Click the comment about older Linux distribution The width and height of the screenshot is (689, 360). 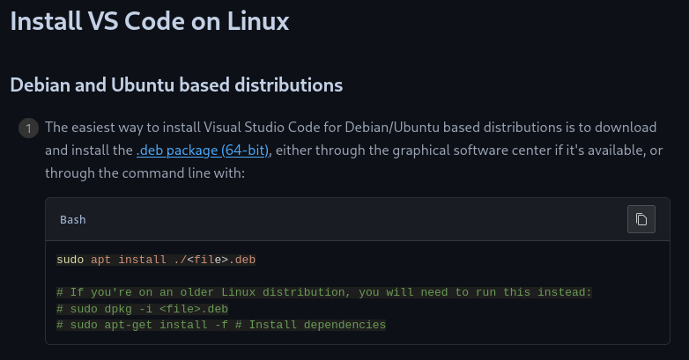tap(324, 292)
